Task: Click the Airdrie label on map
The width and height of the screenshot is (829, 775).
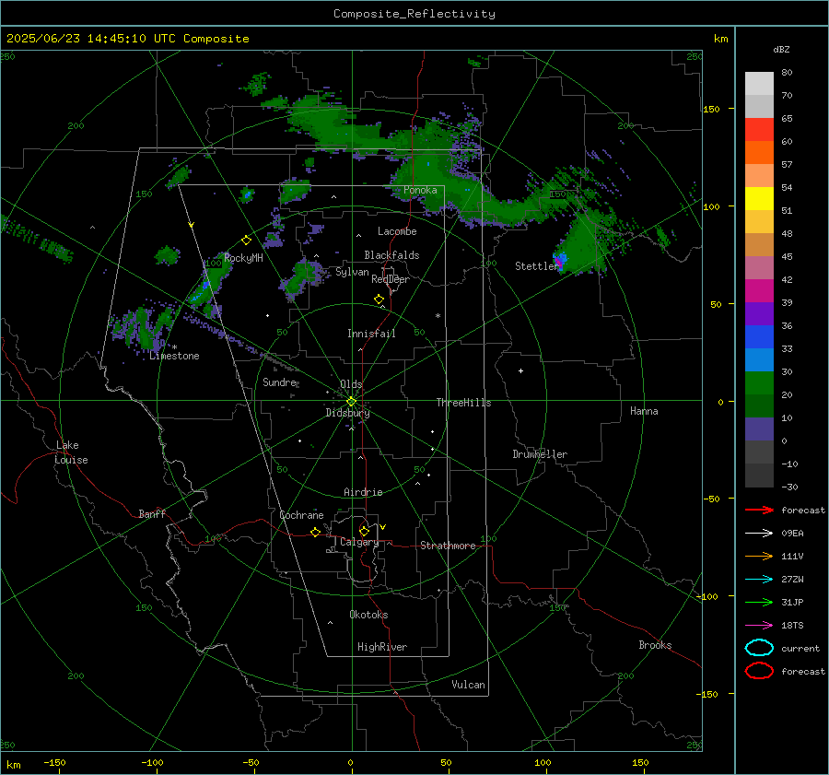Action: click(x=363, y=492)
